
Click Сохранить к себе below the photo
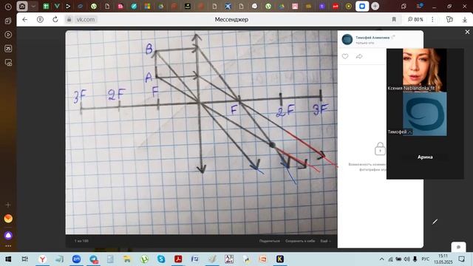coord(300,241)
